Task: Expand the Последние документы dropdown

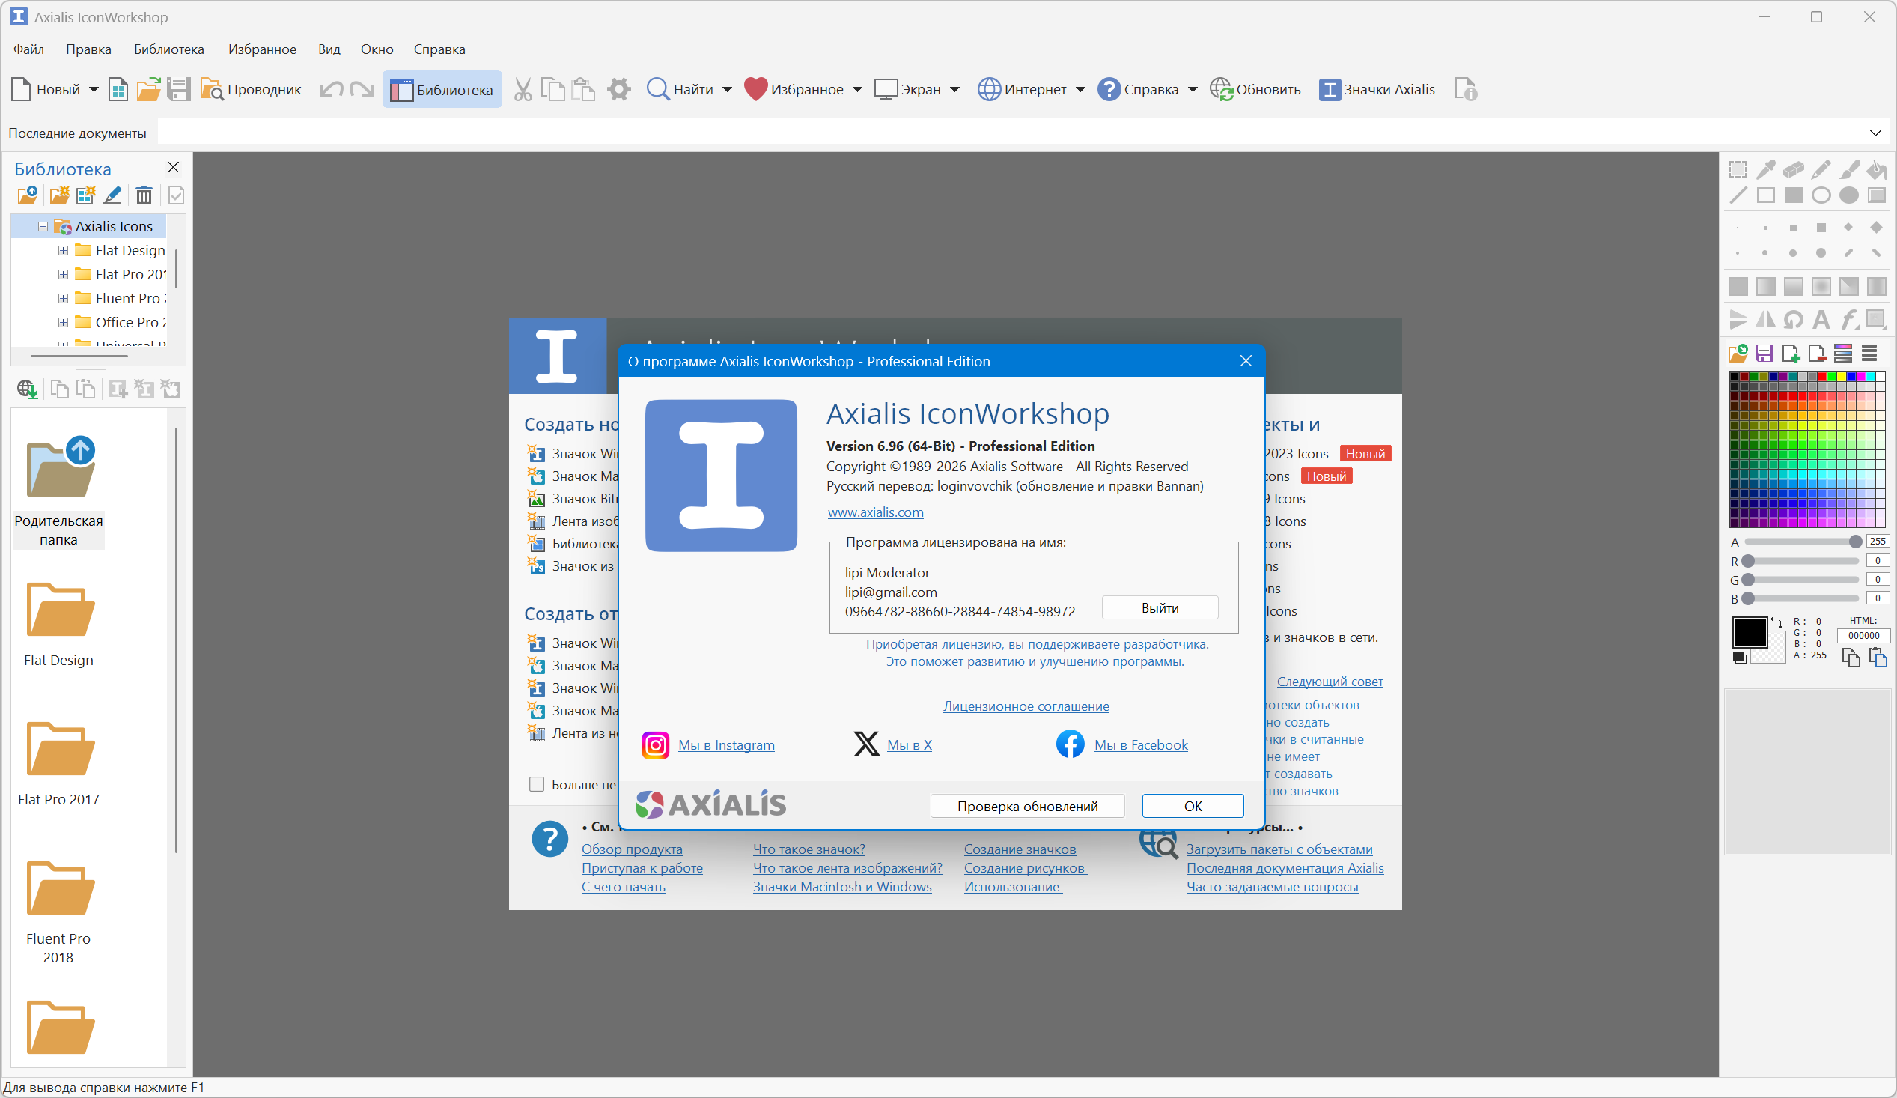Action: coord(1875,133)
